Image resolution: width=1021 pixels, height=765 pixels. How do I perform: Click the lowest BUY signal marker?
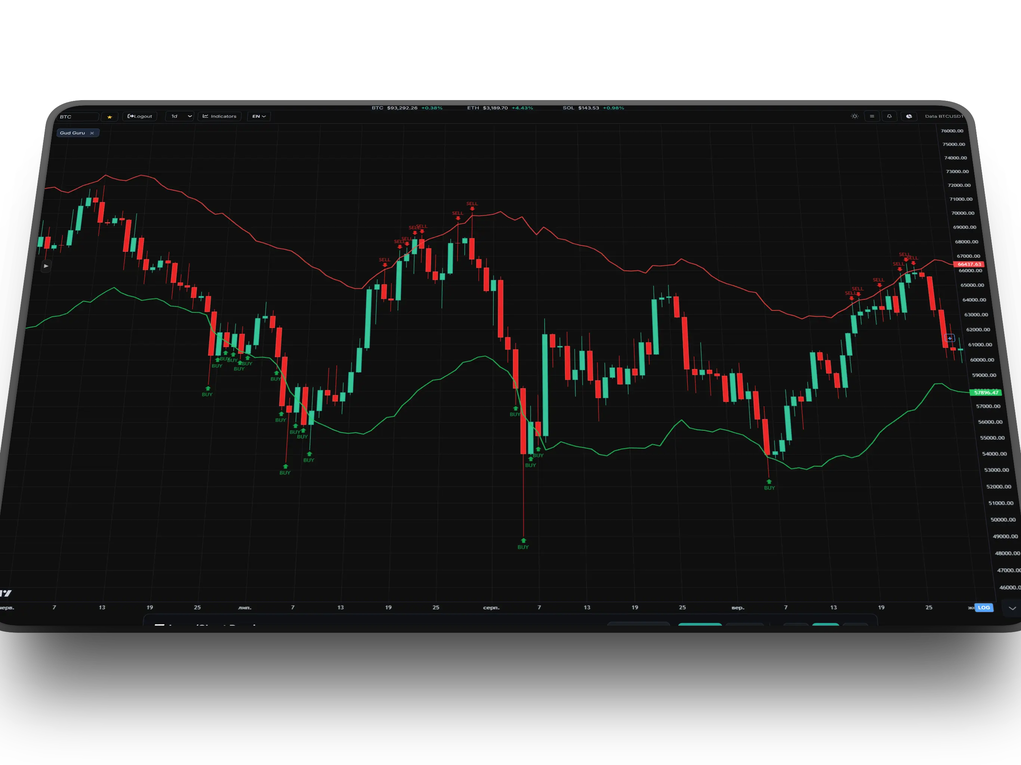tap(523, 543)
